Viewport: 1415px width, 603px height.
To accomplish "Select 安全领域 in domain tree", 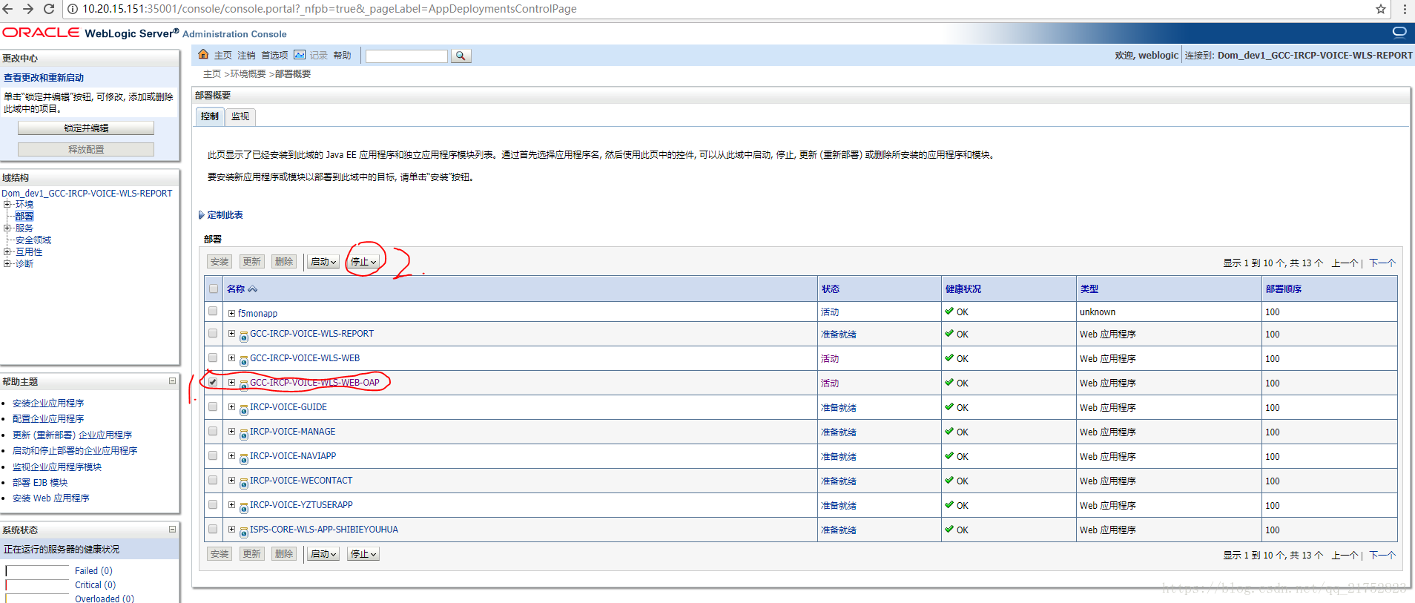I will (x=33, y=240).
